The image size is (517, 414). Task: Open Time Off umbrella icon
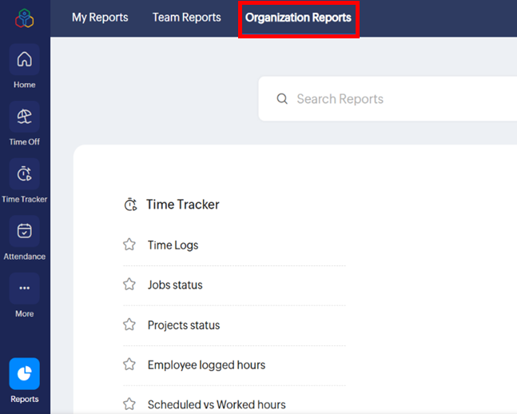point(24,117)
